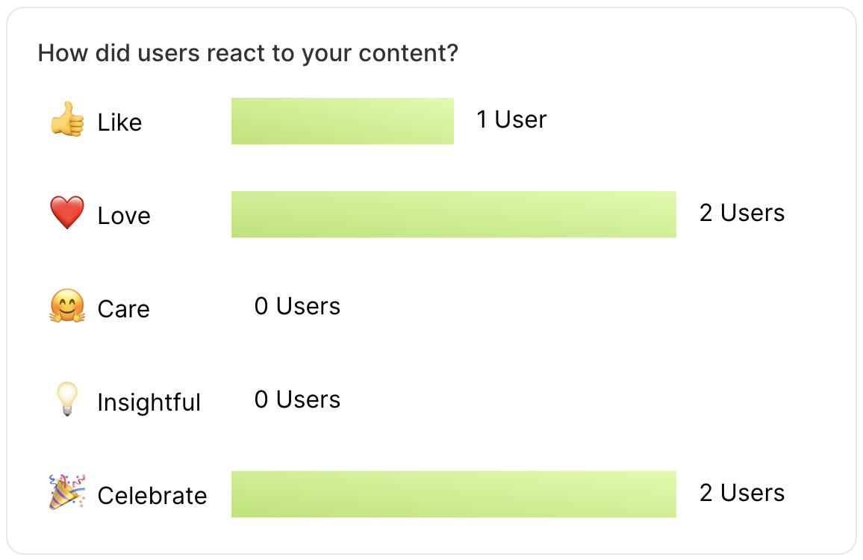Click the '2 Users' count beside Love
This screenshot has width=863, height=560.
[x=742, y=213]
